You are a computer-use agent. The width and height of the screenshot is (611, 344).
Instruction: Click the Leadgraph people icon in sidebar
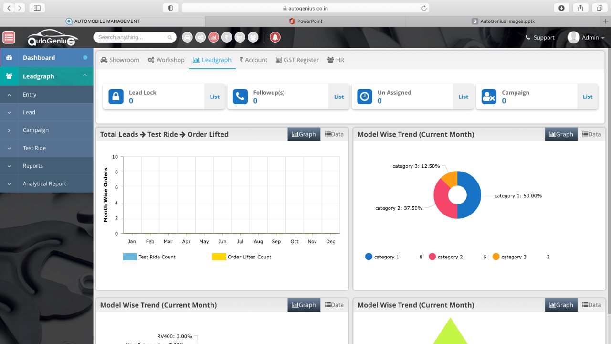tap(9, 76)
